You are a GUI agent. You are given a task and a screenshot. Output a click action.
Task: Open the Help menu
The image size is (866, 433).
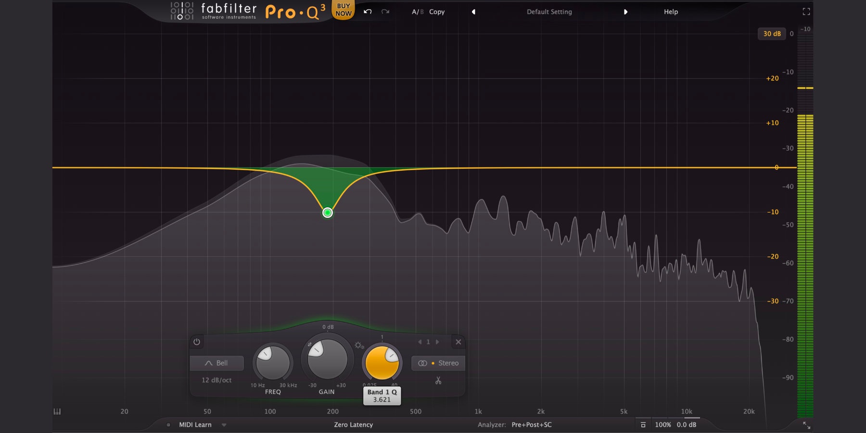pos(670,12)
